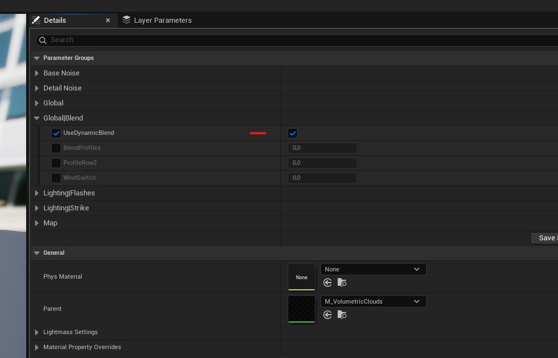This screenshot has height=358, width=558.
Task: Expand Material Property Overrides
Action: [37, 347]
